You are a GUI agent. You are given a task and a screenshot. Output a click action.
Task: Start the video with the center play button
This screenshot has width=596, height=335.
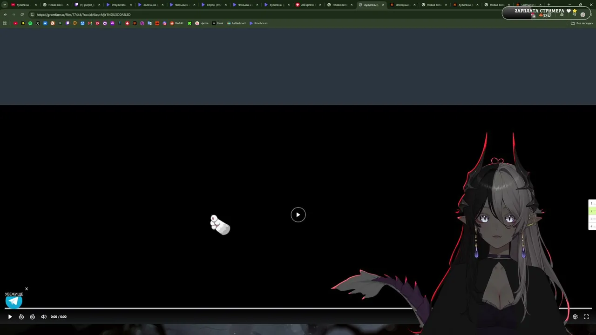[x=298, y=214]
